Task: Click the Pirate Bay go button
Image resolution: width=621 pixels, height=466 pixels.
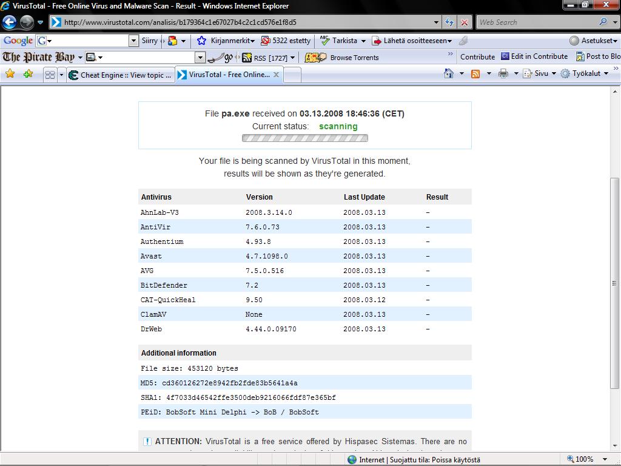Action: [221, 58]
